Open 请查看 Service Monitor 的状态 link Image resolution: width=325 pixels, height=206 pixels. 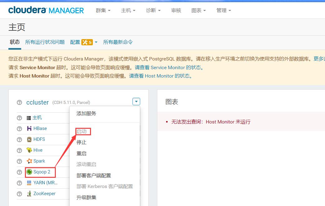(169, 68)
